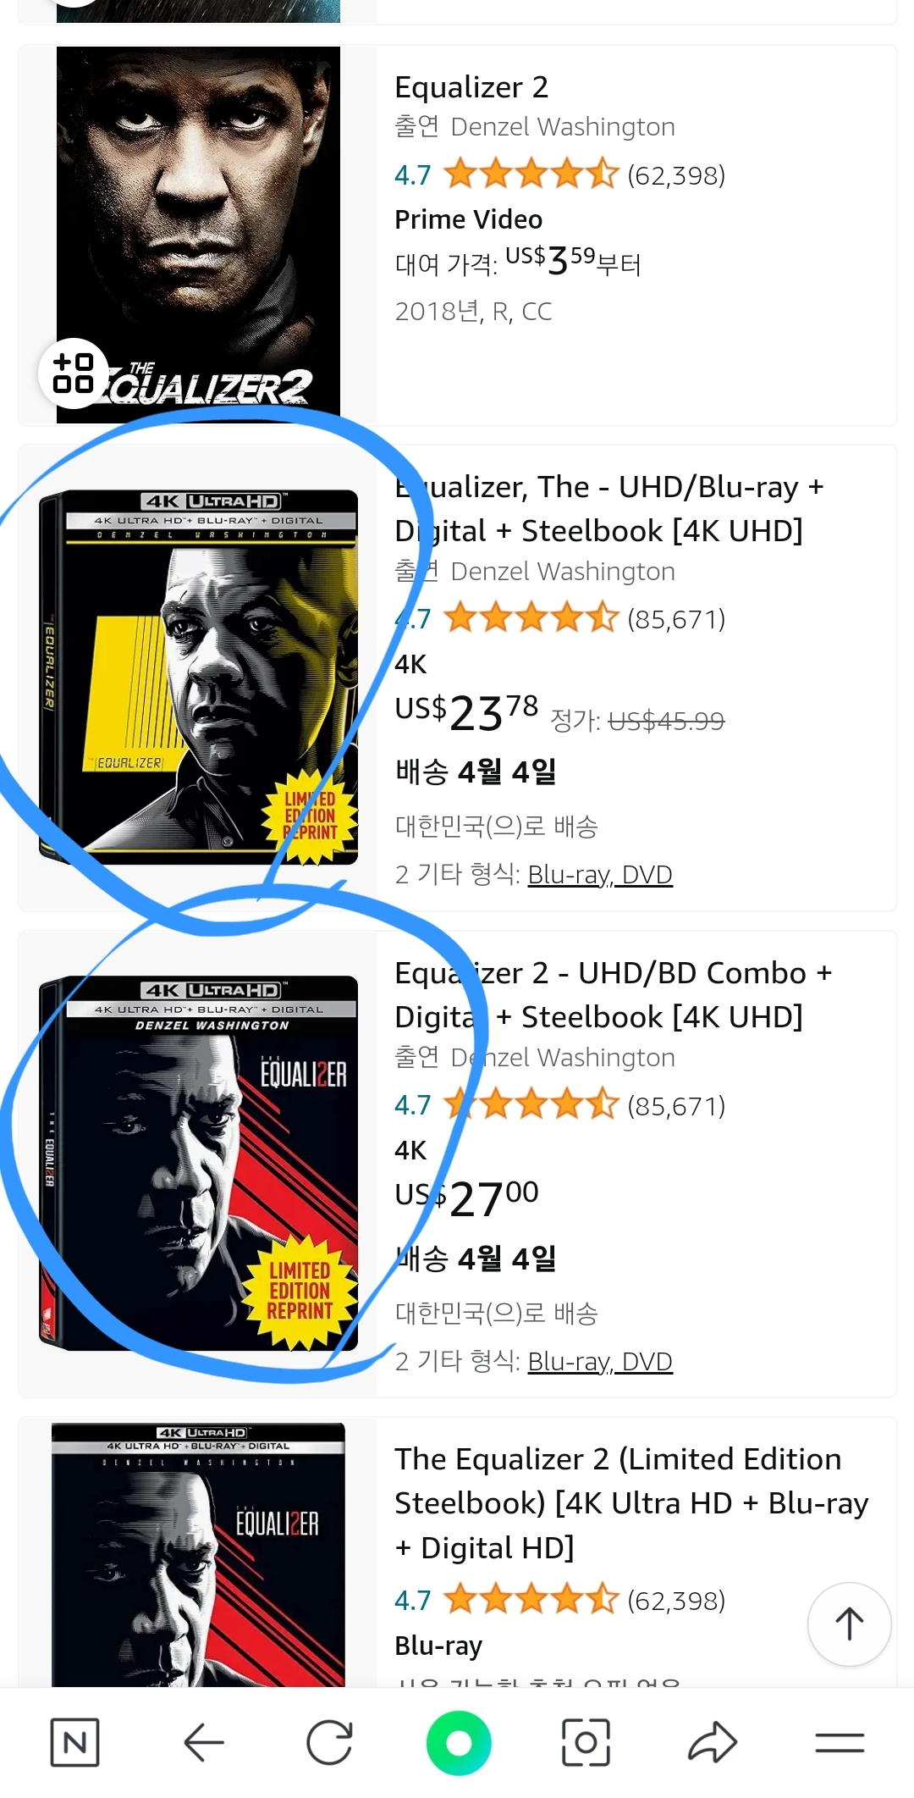
Task: Click Blu-ray, DVD formats link under US$23.78 item
Action: pos(600,874)
